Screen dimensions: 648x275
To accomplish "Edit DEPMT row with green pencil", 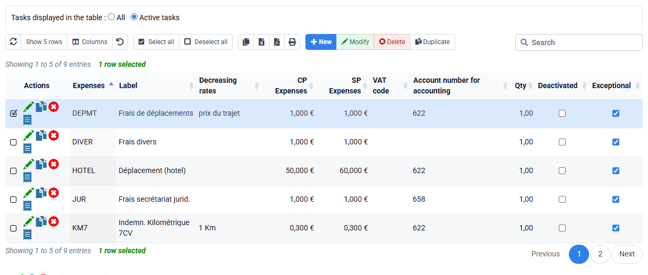I will [x=29, y=107].
